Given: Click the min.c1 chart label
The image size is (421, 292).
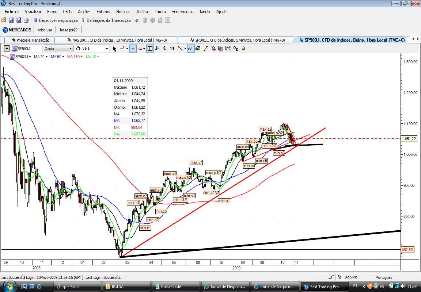Looking at the screenshot, I should [145, 228].
